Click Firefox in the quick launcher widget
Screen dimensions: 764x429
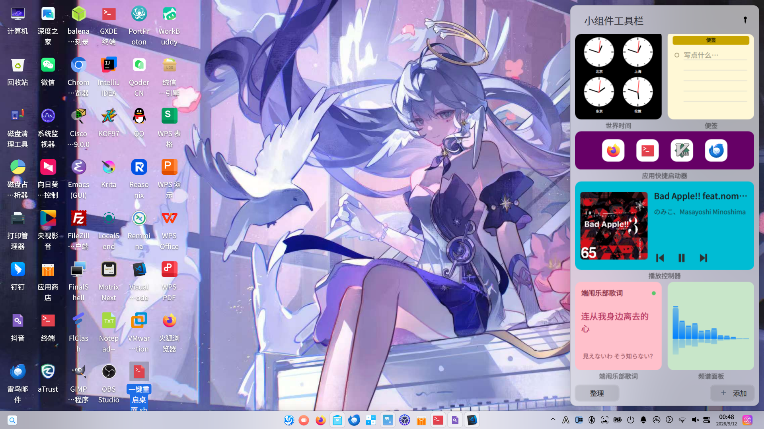613,151
